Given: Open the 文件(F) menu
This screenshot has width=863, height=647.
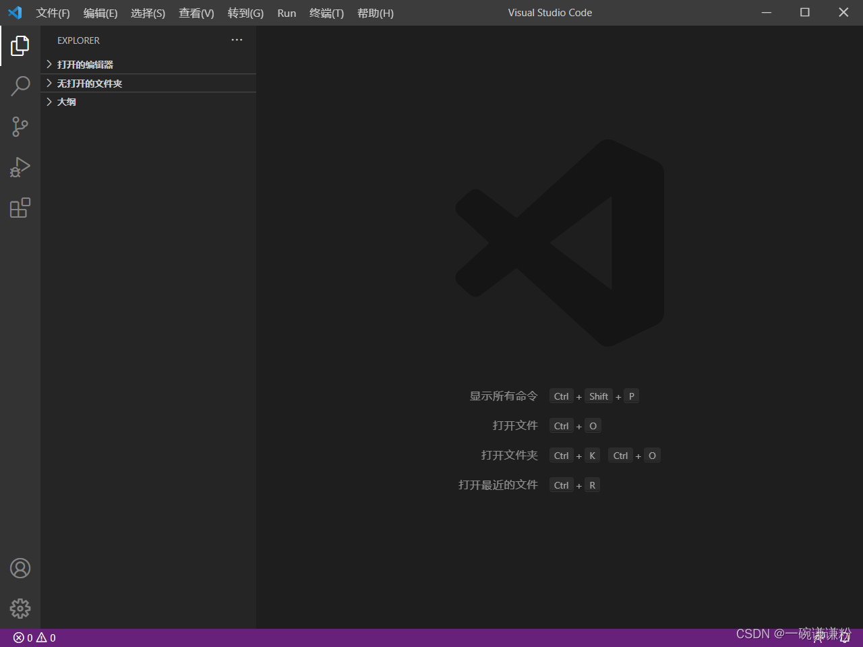Looking at the screenshot, I should (x=53, y=13).
